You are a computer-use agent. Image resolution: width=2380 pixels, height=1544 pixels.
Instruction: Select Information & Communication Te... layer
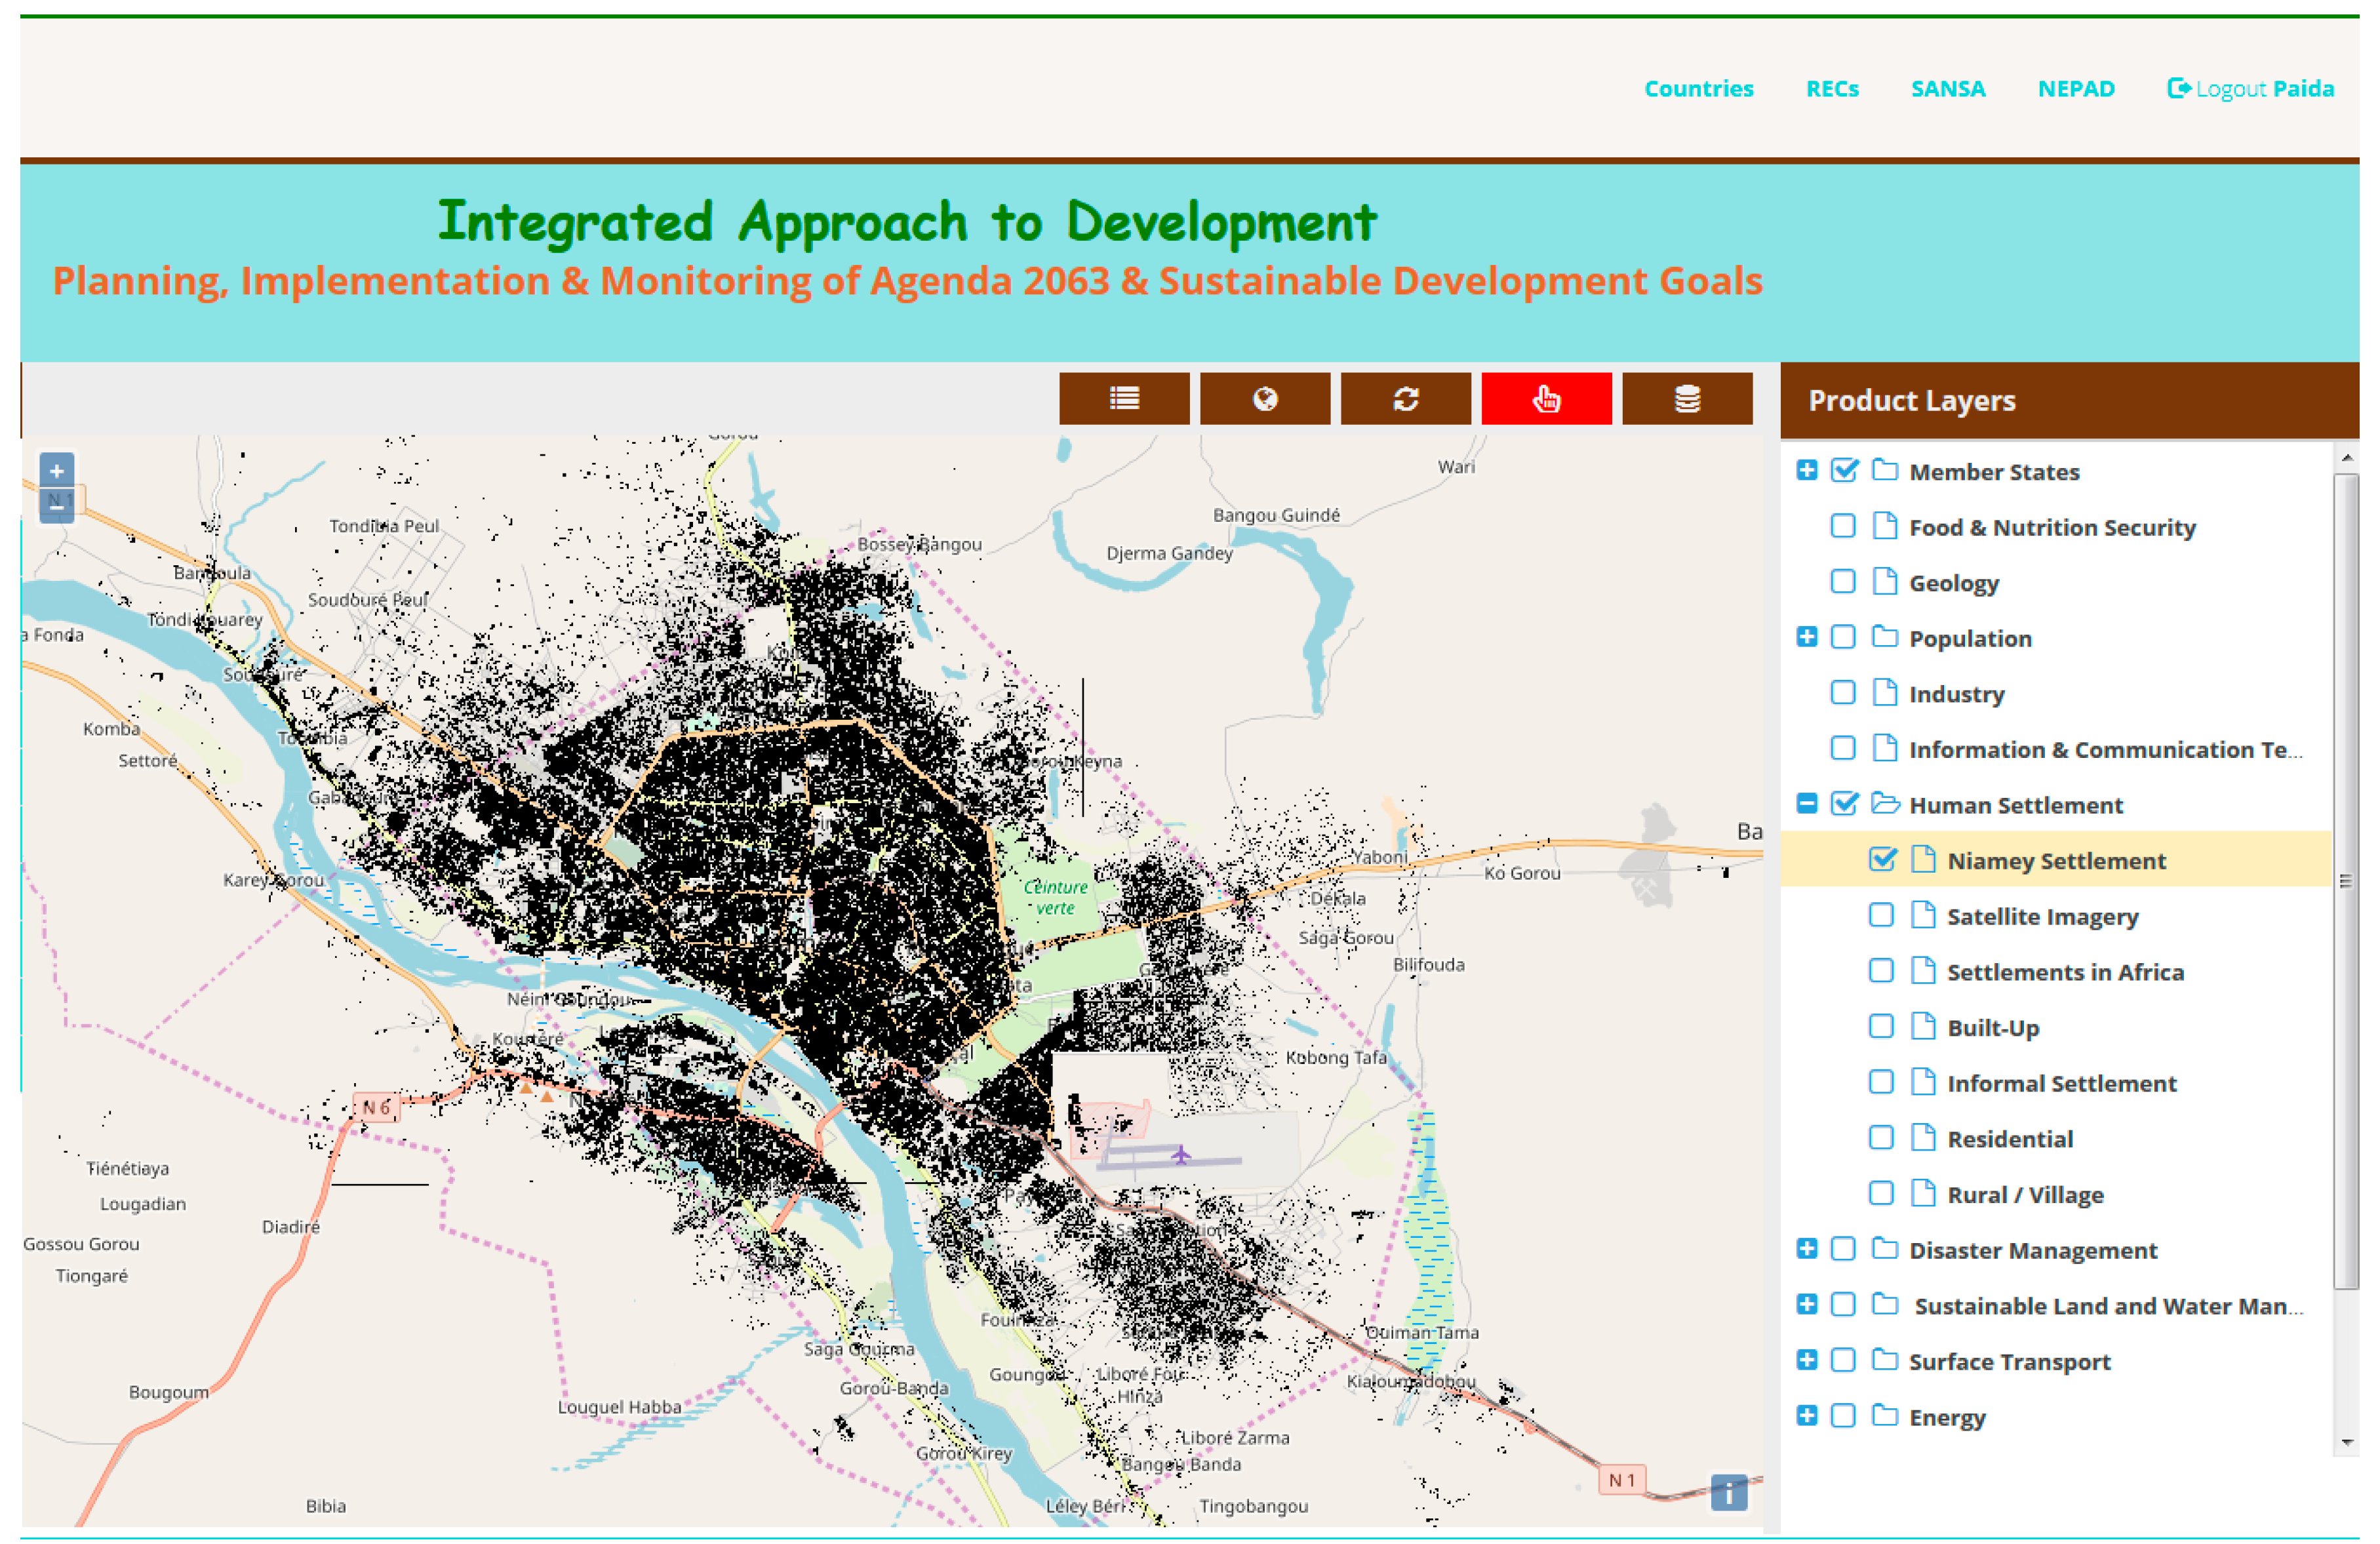2105,750
